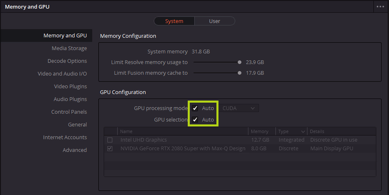Open Advanced settings page

click(75, 150)
